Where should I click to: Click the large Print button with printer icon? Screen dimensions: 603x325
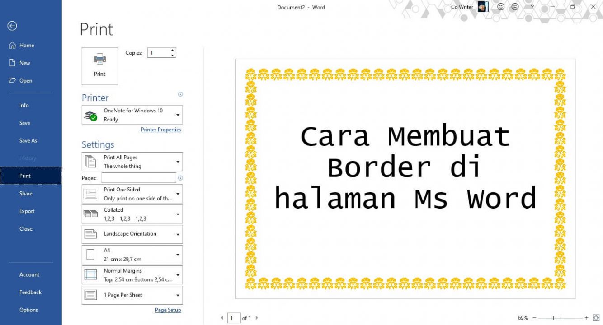pos(99,66)
